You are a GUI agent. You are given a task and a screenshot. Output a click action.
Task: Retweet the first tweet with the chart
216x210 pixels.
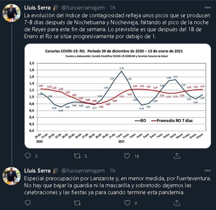point(77,156)
